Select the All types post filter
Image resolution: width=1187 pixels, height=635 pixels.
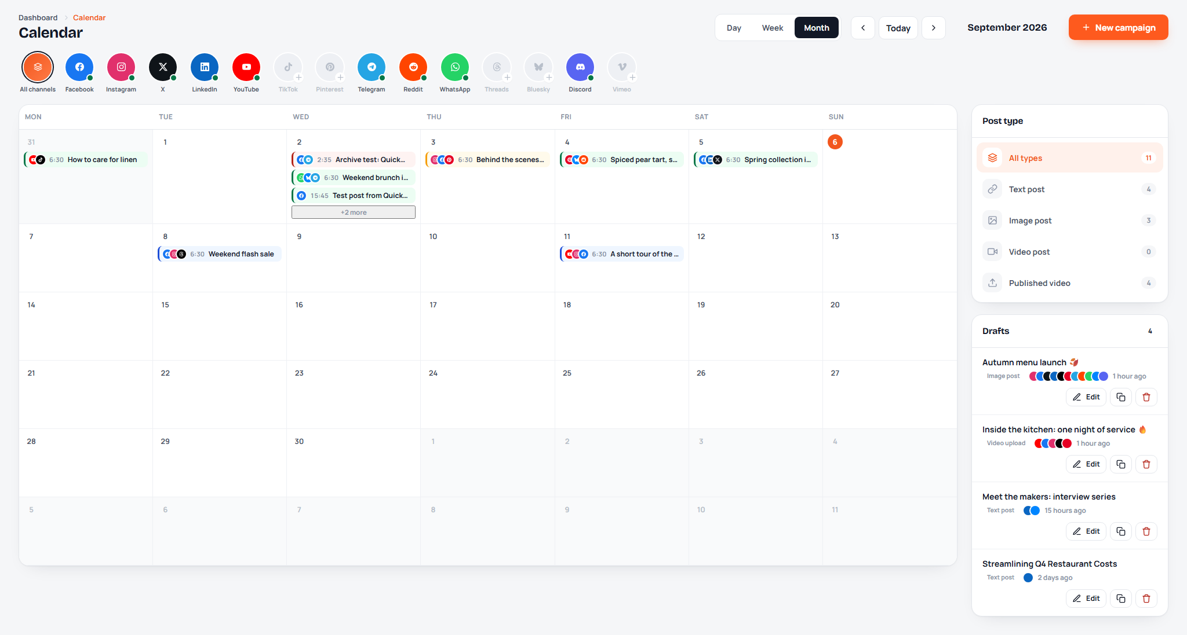pyautogui.click(x=1070, y=158)
